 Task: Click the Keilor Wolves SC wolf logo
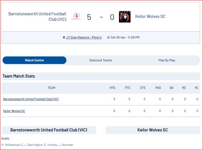(x=125, y=17)
